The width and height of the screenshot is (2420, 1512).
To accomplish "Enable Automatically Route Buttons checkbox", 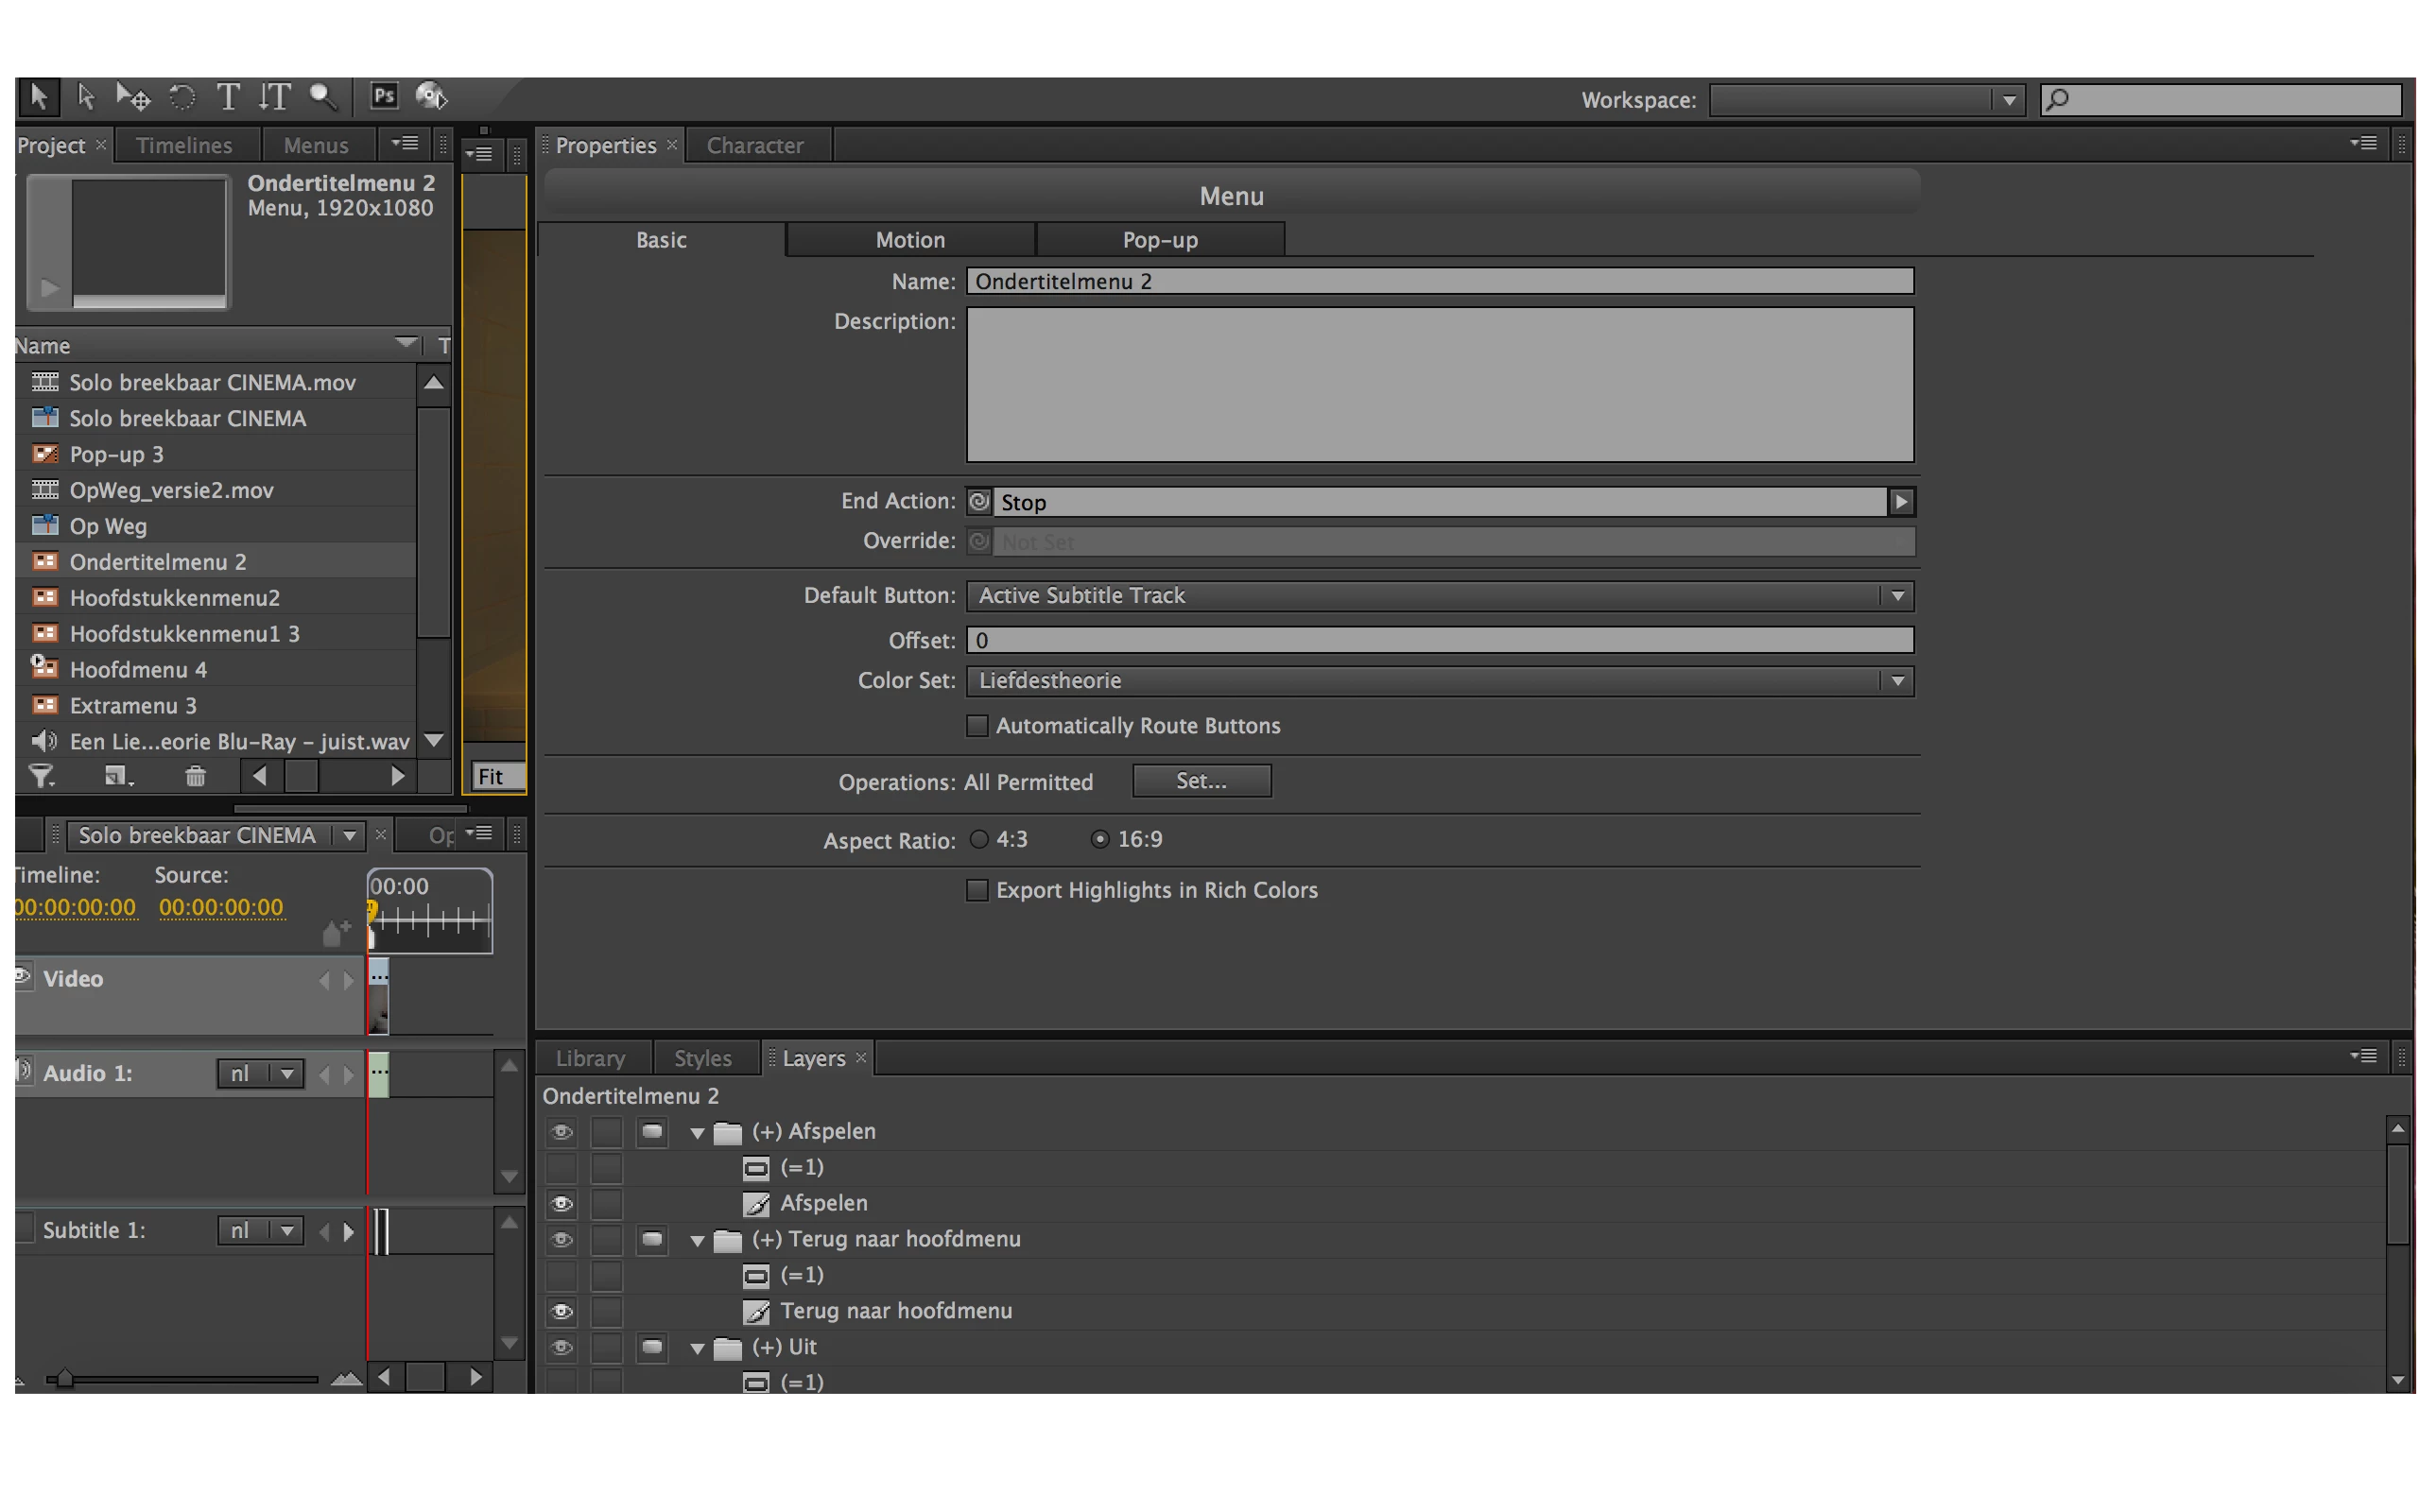I will click(x=977, y=726).
